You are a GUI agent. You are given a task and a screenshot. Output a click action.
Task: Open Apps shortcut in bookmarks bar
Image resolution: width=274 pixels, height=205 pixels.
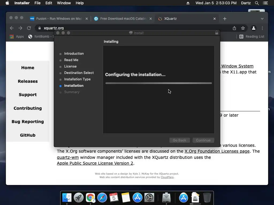click(x=17, y=36)
